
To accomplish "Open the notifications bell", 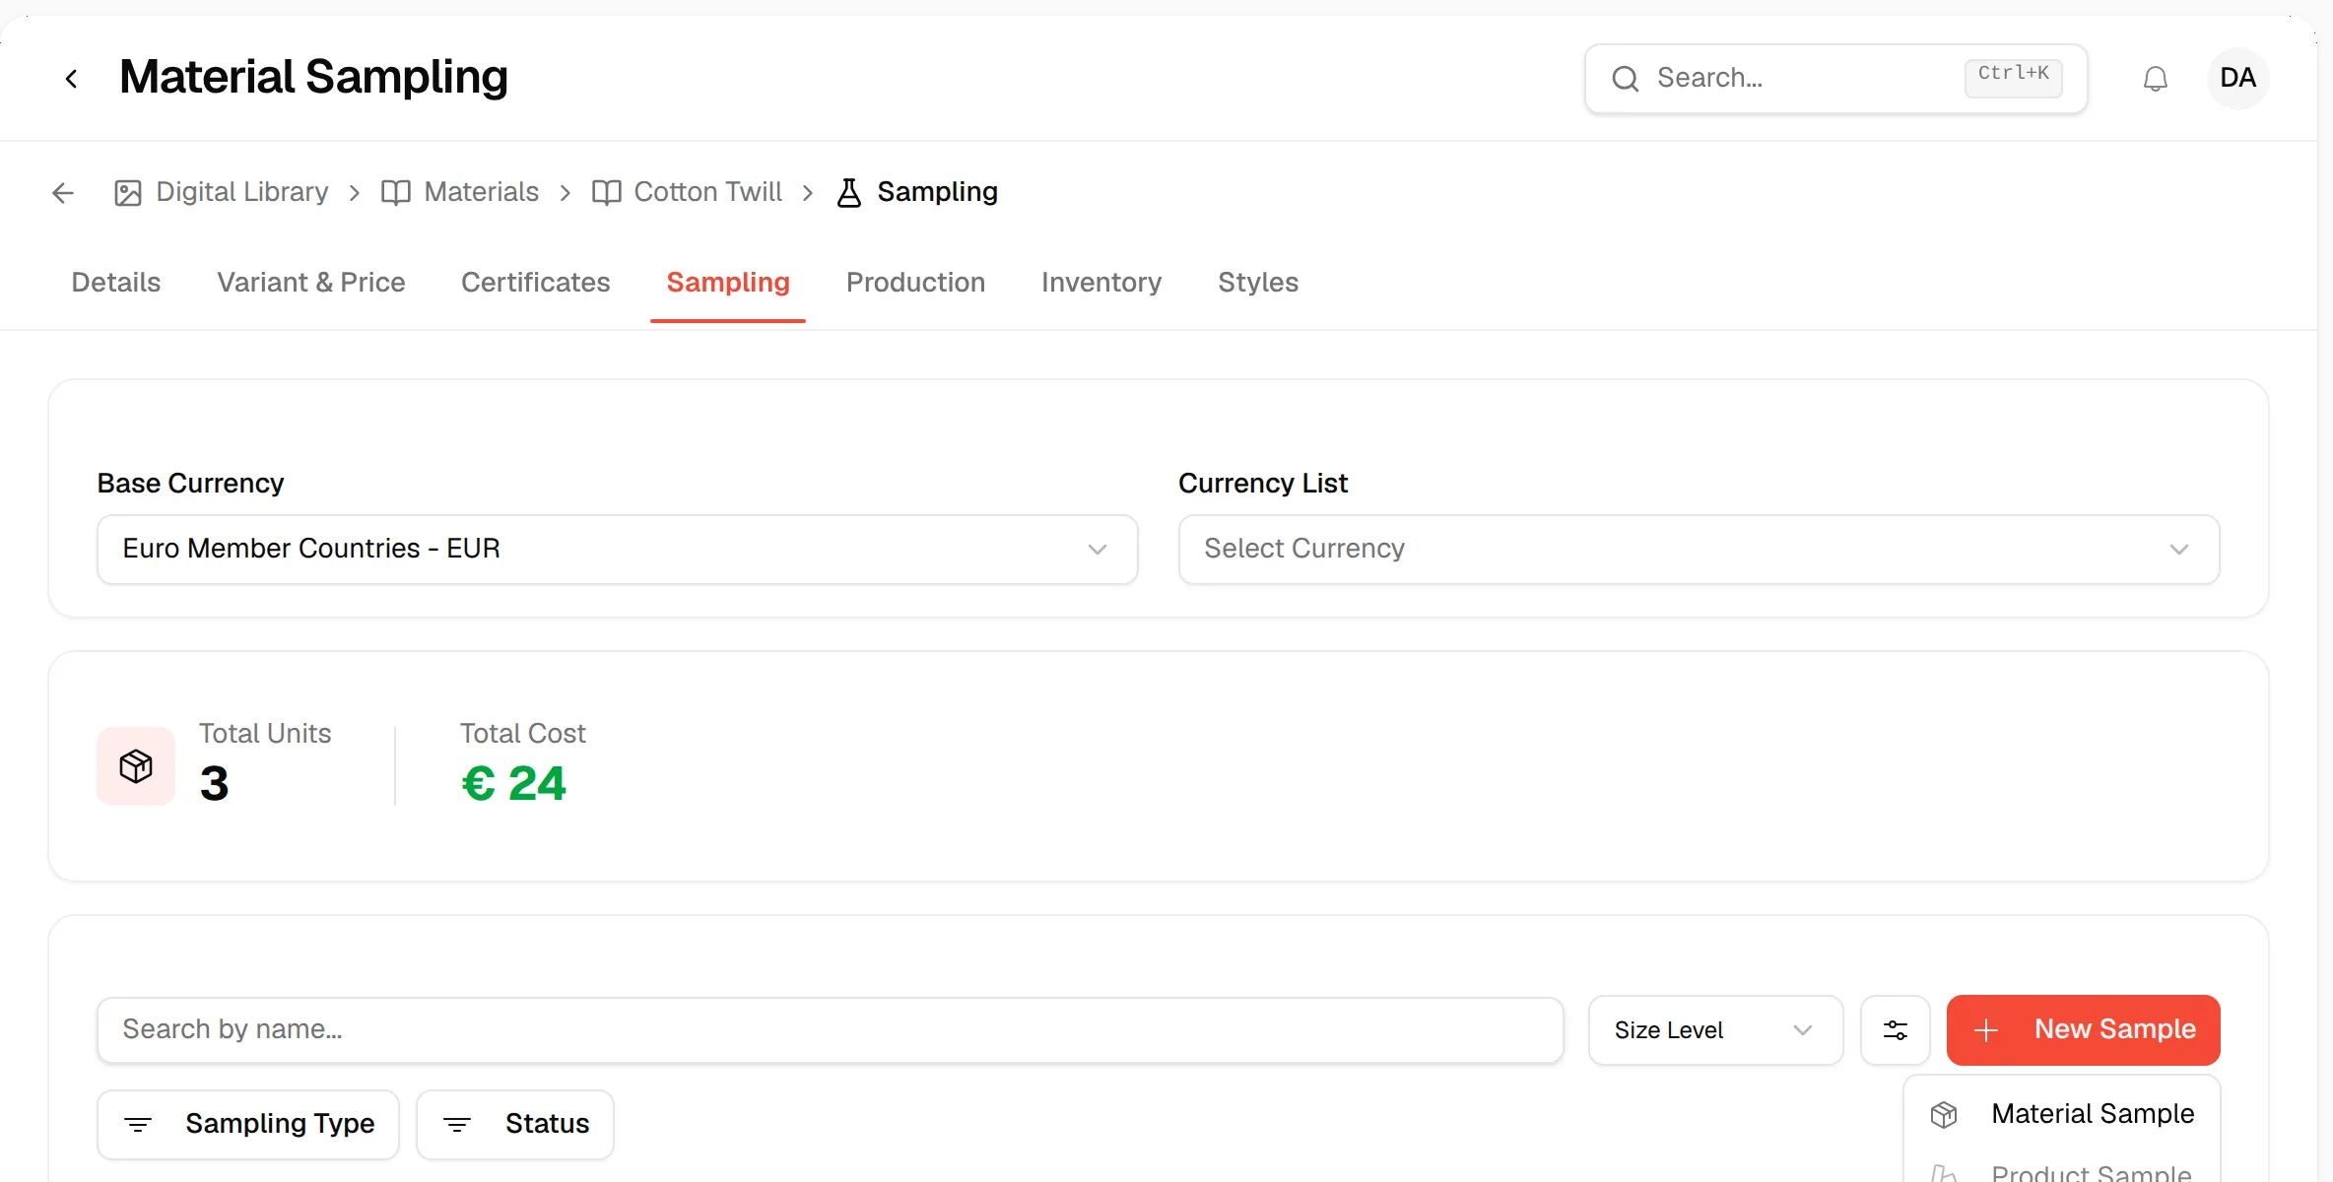I will (x=2156, y=79).
